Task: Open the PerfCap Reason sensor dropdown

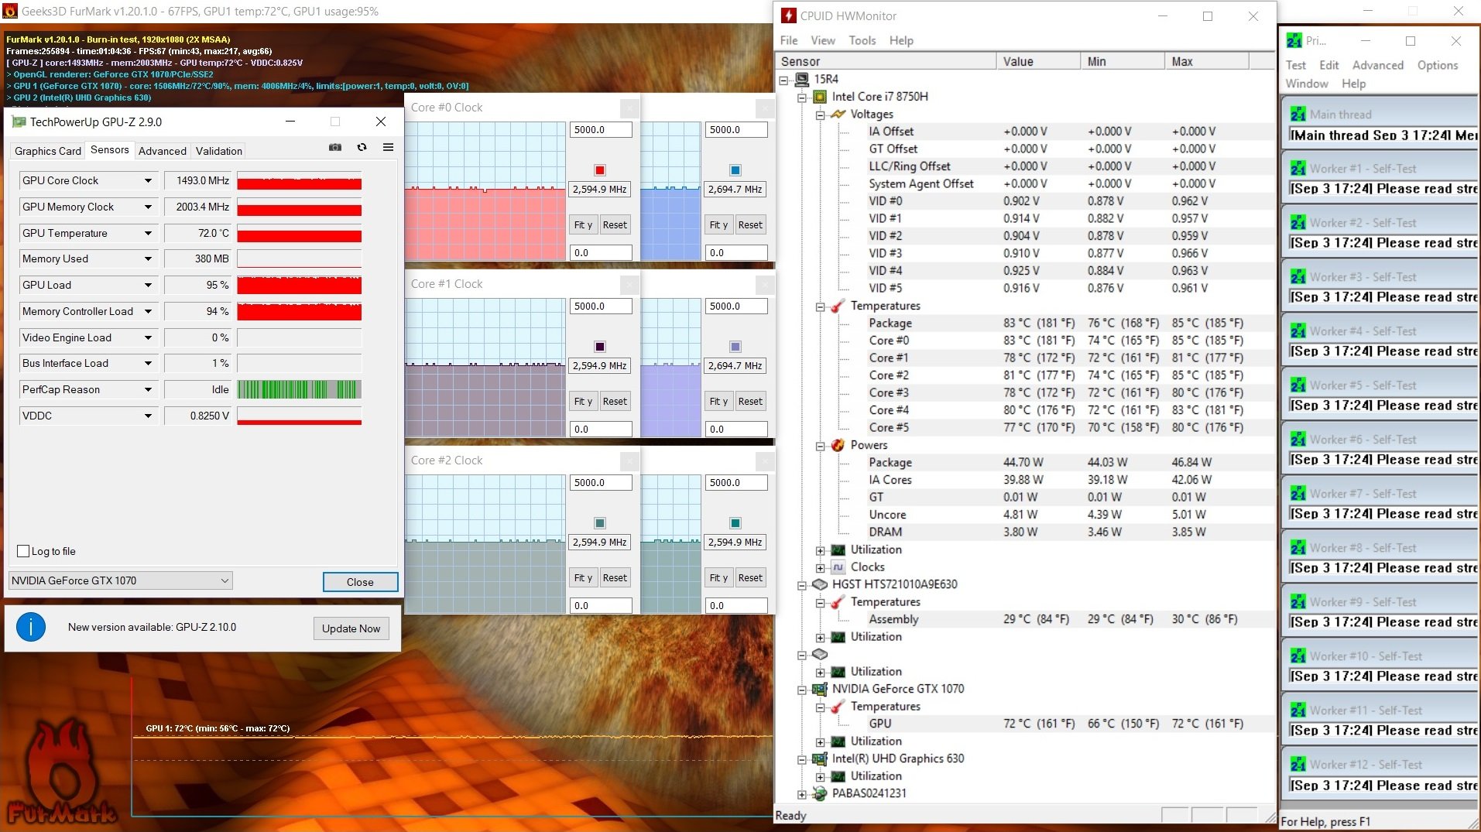Action: tap(148, 389)
